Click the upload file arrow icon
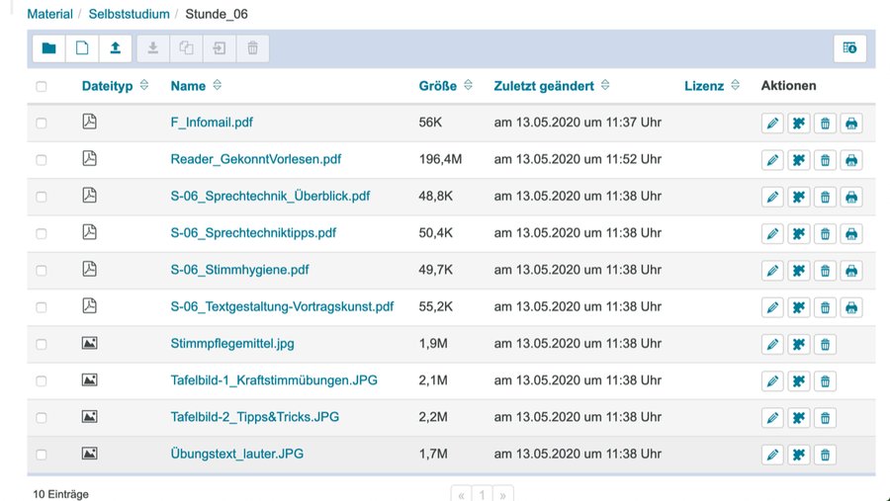Screen dimensions: 890x501 116,48
